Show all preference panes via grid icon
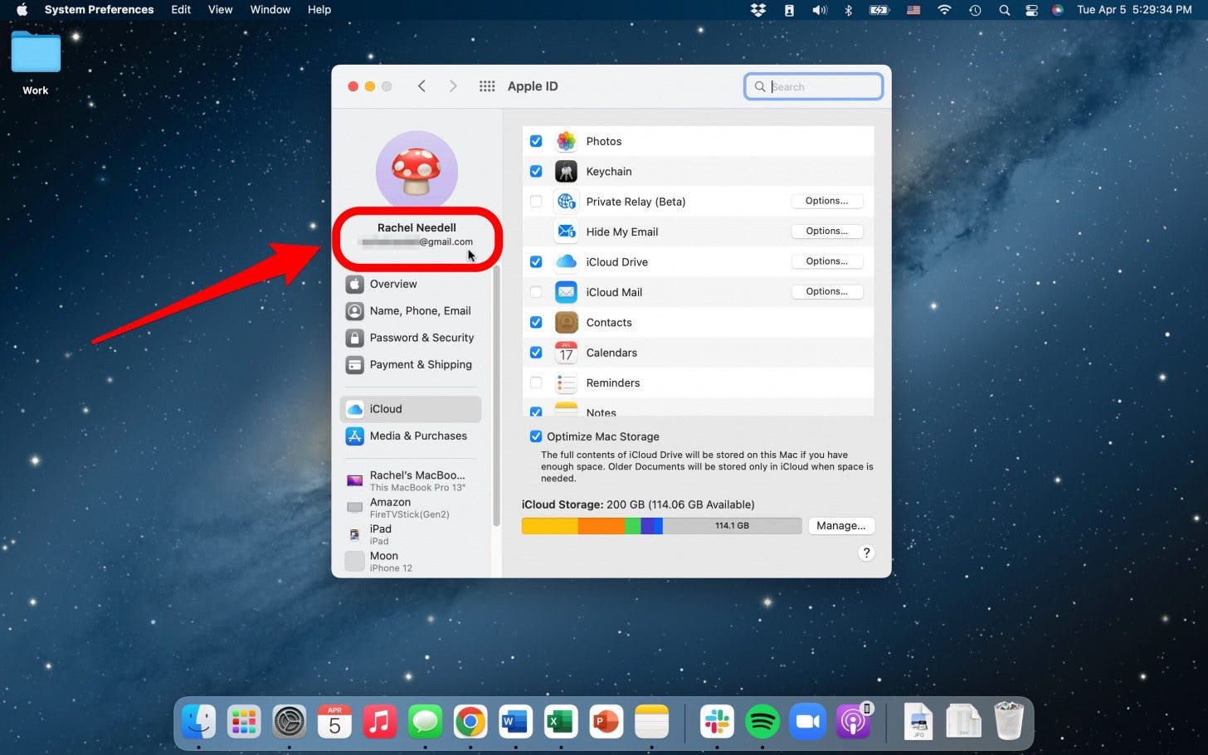Viewport: 1208px width, 755px height. (487, 85)
